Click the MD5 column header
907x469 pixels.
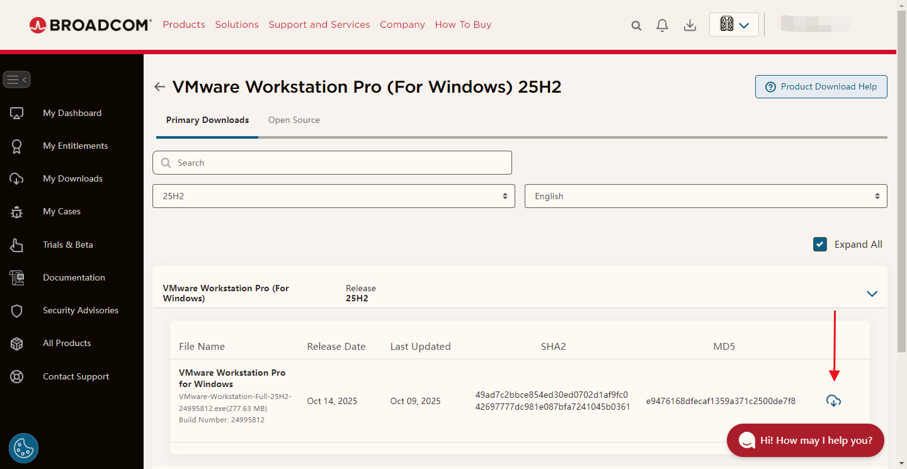point(724,347)
